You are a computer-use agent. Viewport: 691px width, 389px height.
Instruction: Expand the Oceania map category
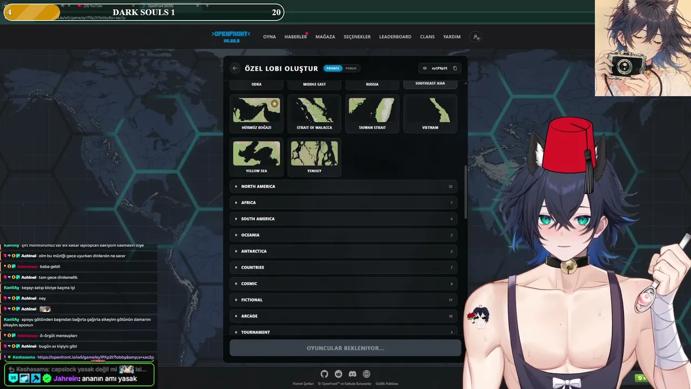[x=343, y=235]
